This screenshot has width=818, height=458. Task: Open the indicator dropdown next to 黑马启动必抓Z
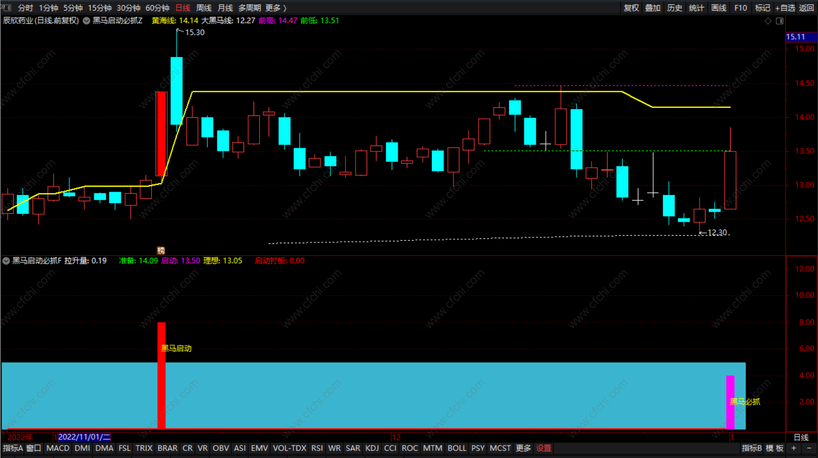(86, 21)
